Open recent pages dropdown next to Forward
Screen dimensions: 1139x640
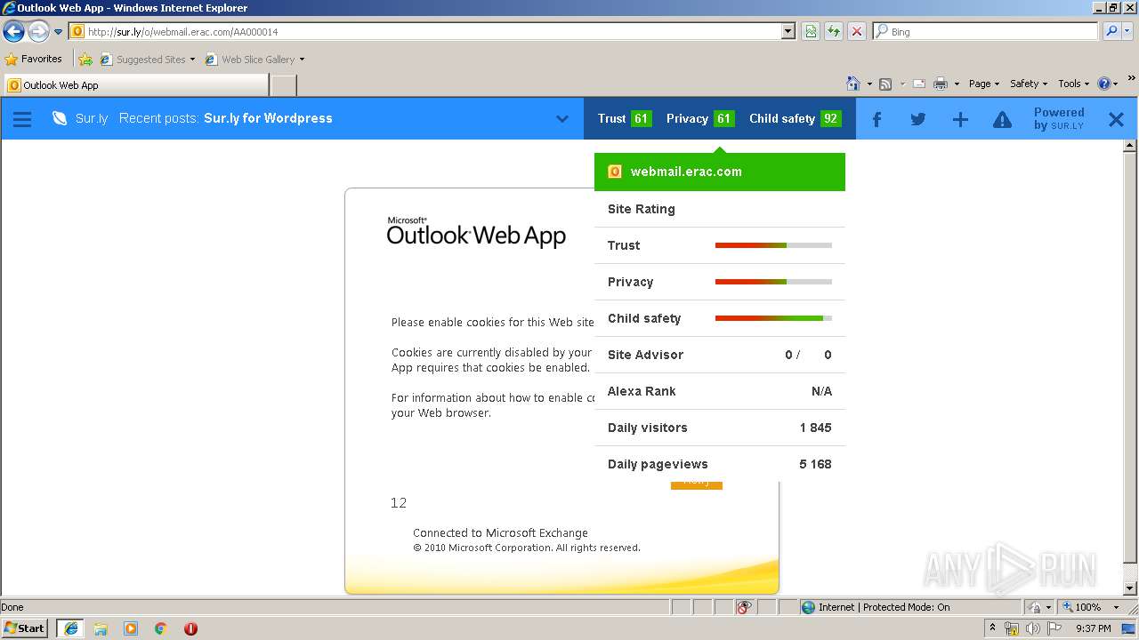coord(58,32)
